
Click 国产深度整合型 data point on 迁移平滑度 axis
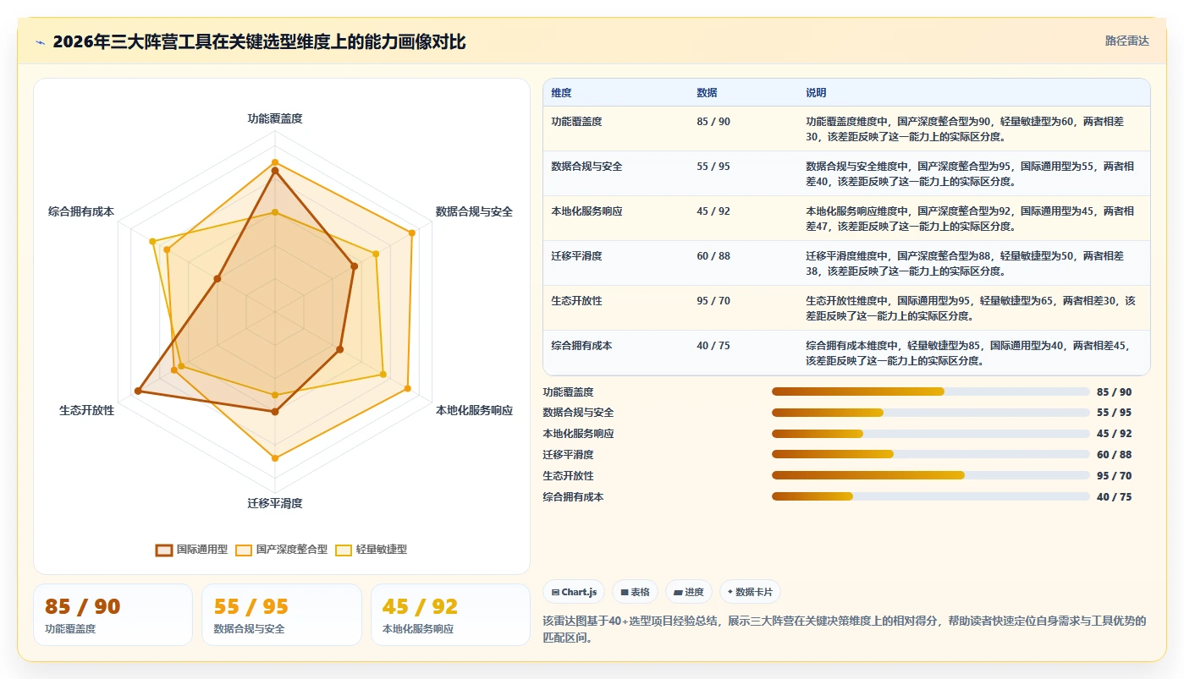tap(275, 457)
